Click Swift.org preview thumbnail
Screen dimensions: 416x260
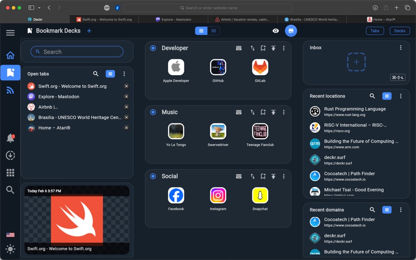(x=77, y=220)
